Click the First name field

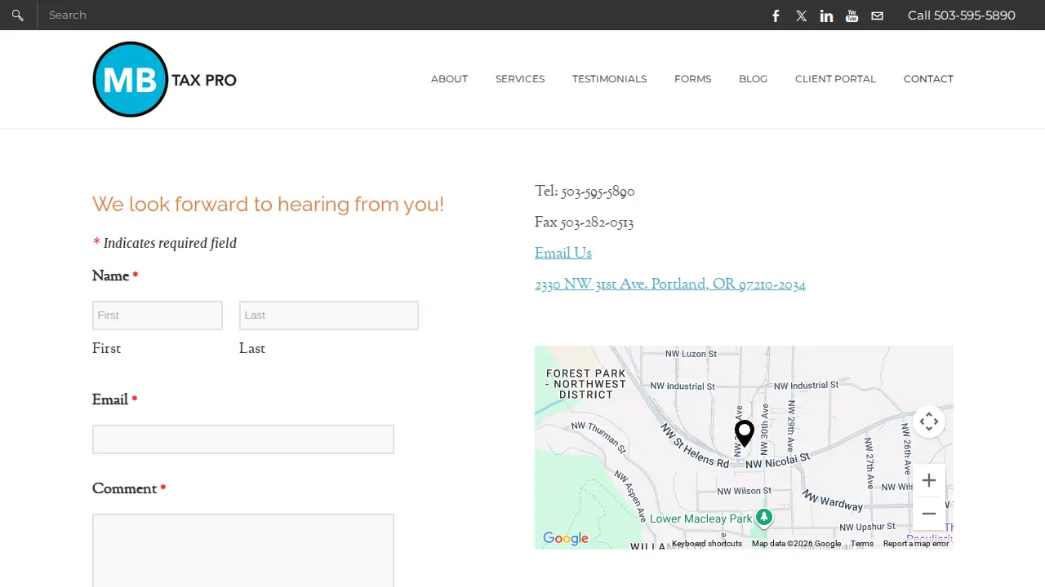(158, 316)
